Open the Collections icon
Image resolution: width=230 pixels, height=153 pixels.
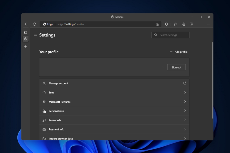click(183, 24)
